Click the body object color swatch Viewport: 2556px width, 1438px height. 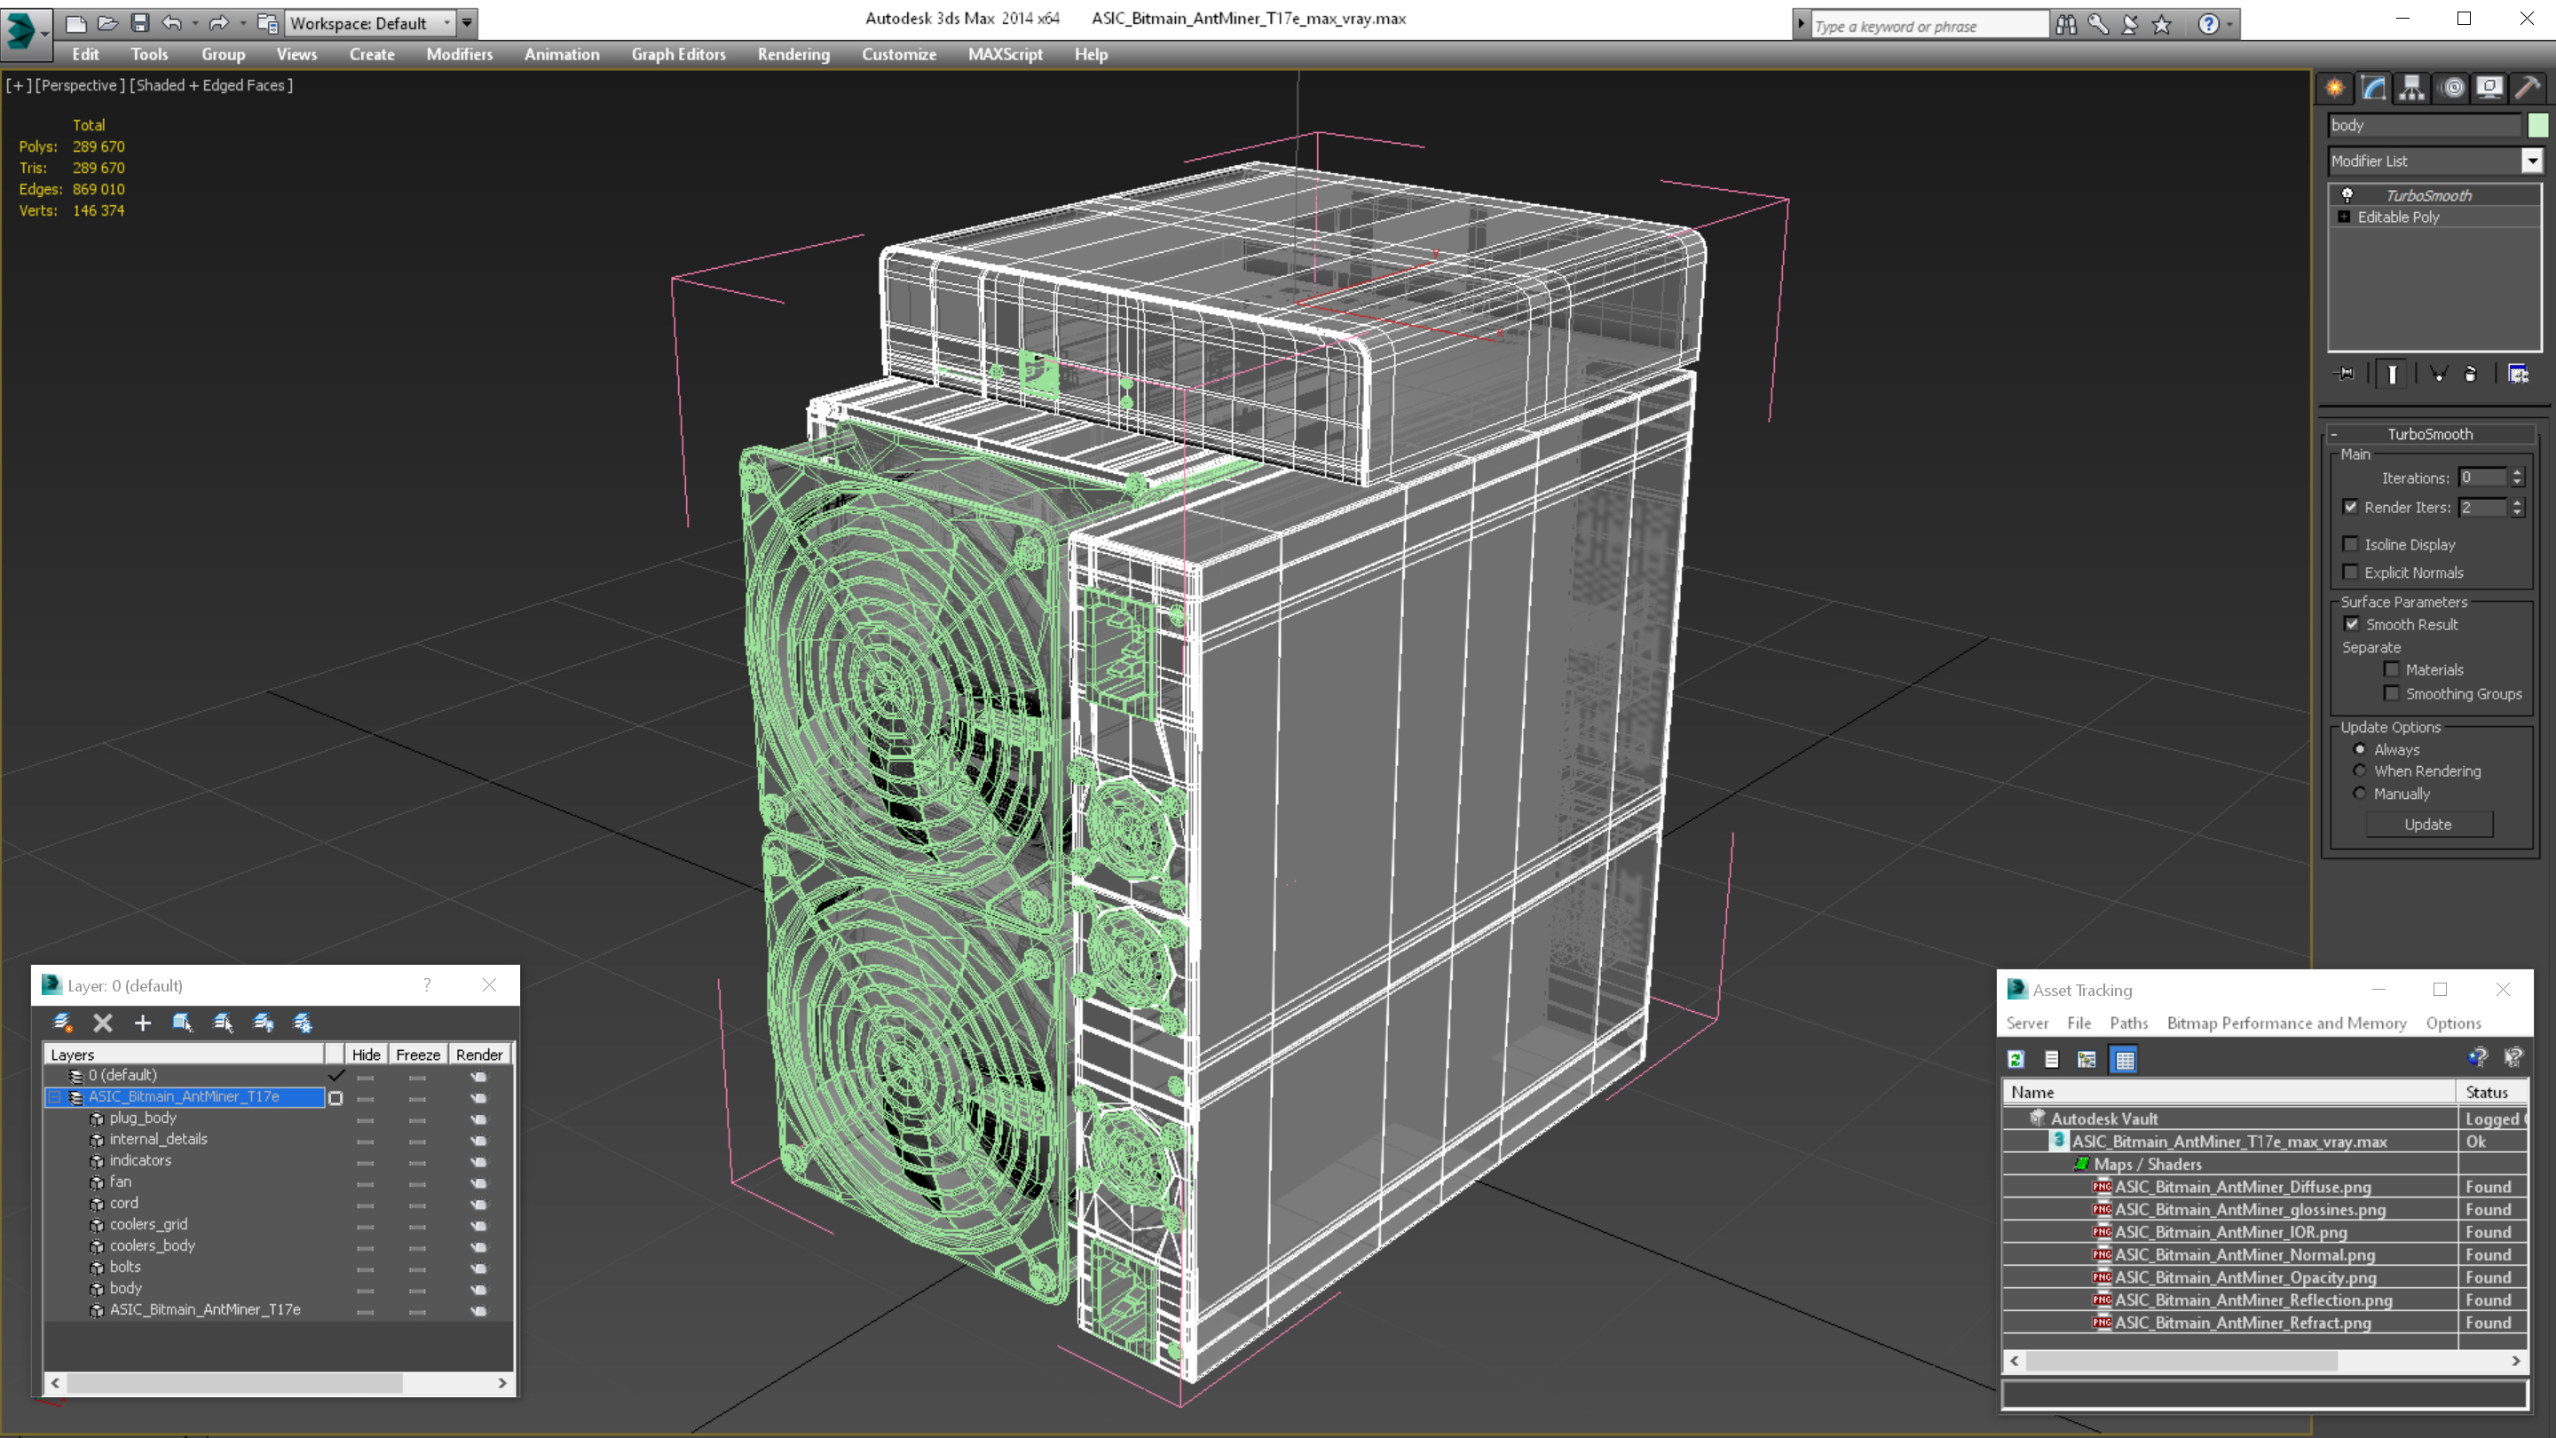click(x=2537, y=125)
